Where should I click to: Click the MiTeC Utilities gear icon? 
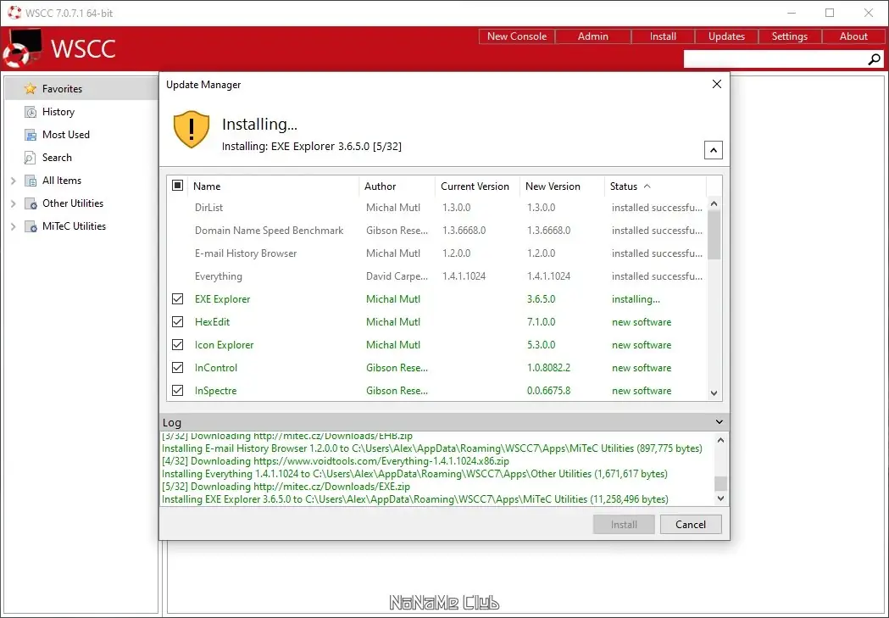30,226
